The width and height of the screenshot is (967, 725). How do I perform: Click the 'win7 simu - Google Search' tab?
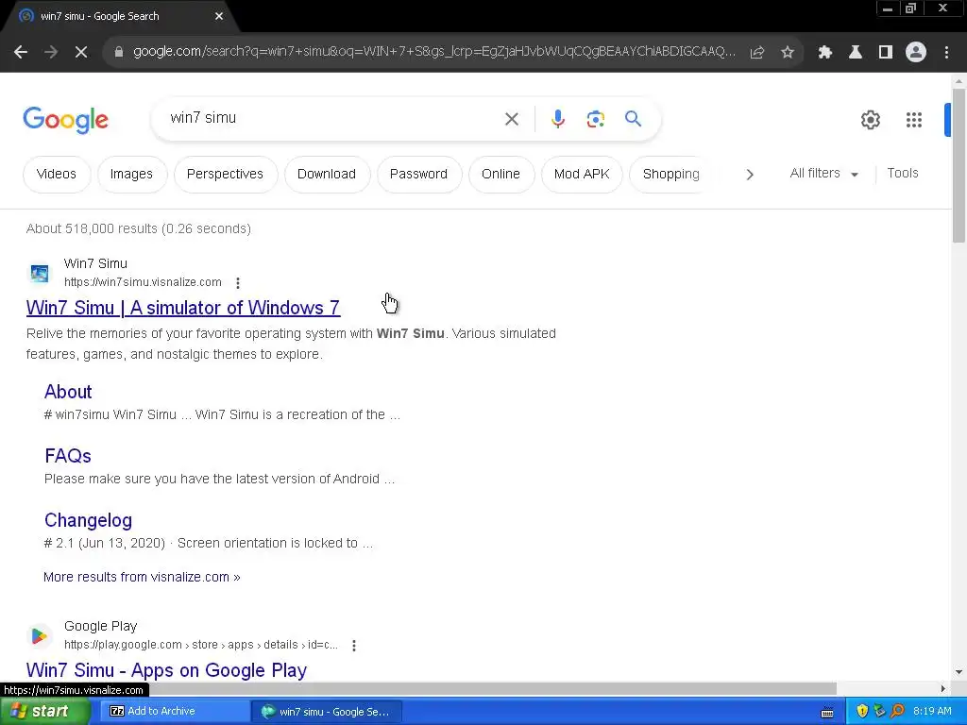point(117,16)
